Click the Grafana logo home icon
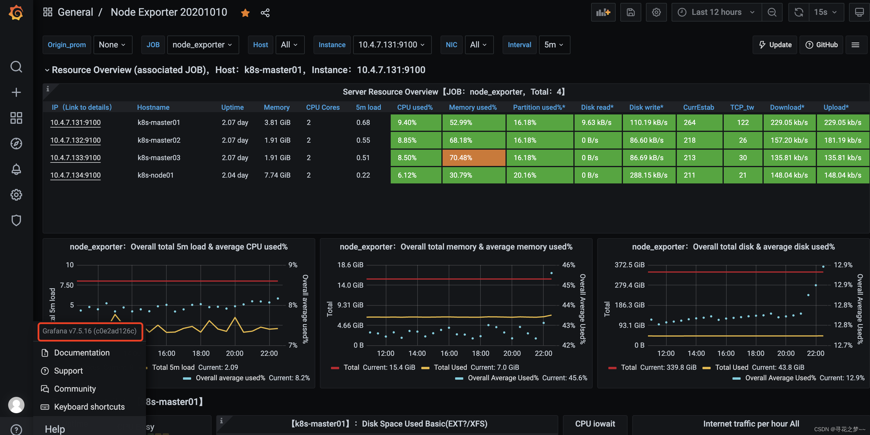 tap(16, 13)
